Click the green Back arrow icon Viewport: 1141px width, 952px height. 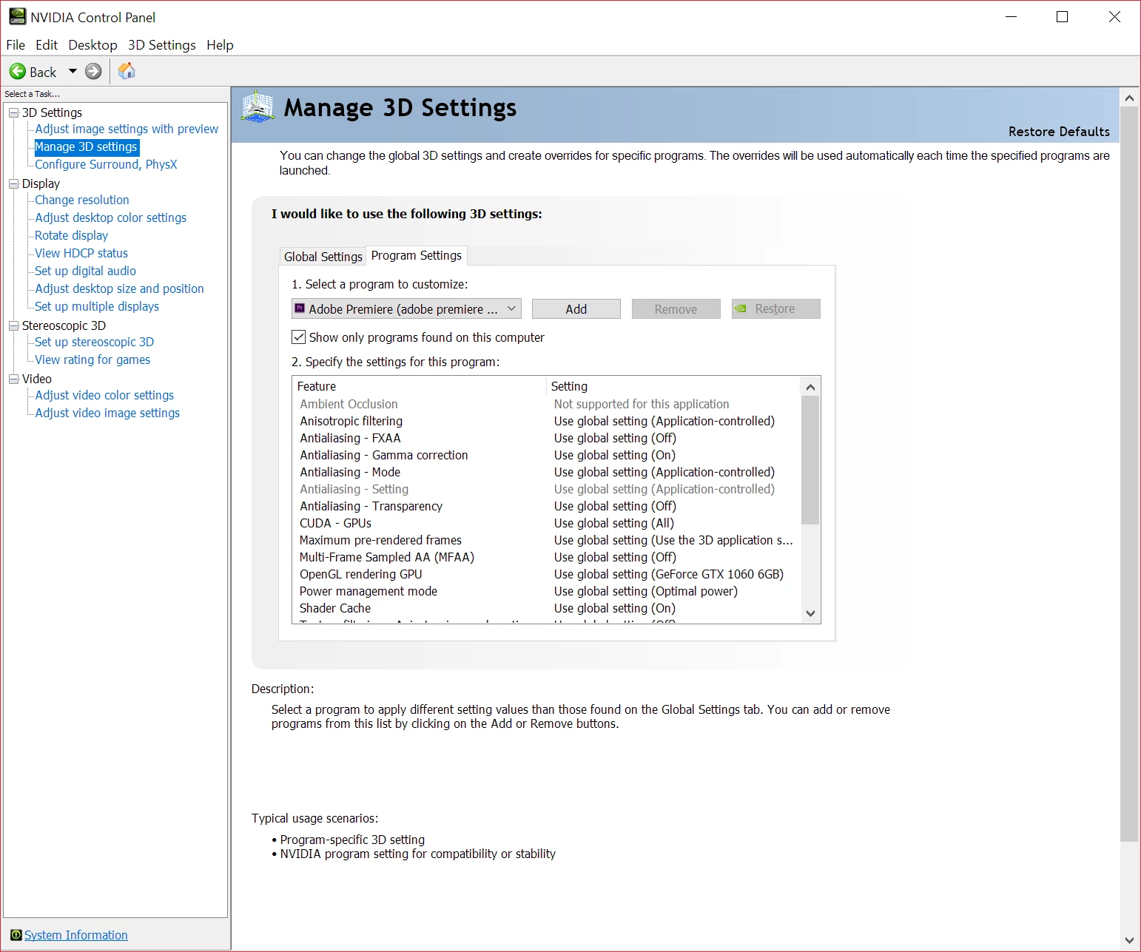17,72
